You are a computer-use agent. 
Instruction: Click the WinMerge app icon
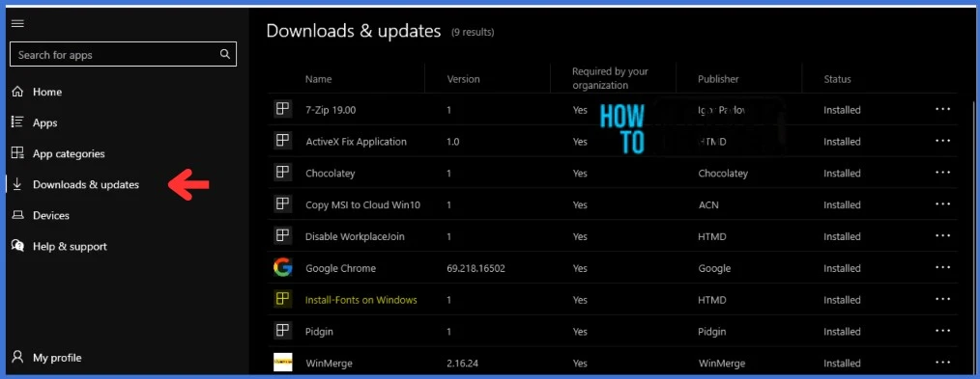click(282, 363)
